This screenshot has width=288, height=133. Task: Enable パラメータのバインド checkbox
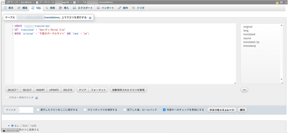click(x=6, y=97)
